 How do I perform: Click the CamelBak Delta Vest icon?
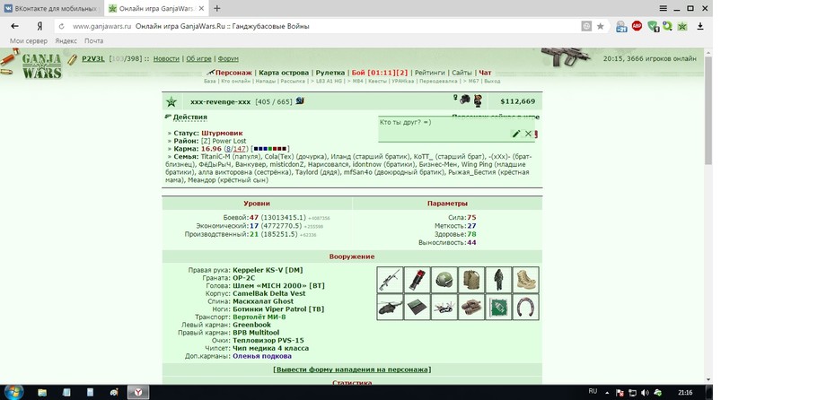click(471, 280)
